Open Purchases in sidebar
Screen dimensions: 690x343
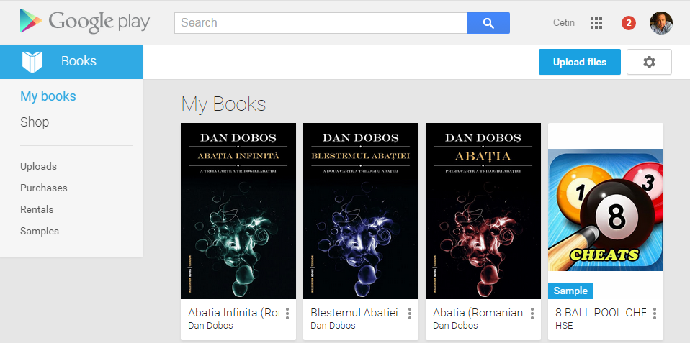point(43,188)
